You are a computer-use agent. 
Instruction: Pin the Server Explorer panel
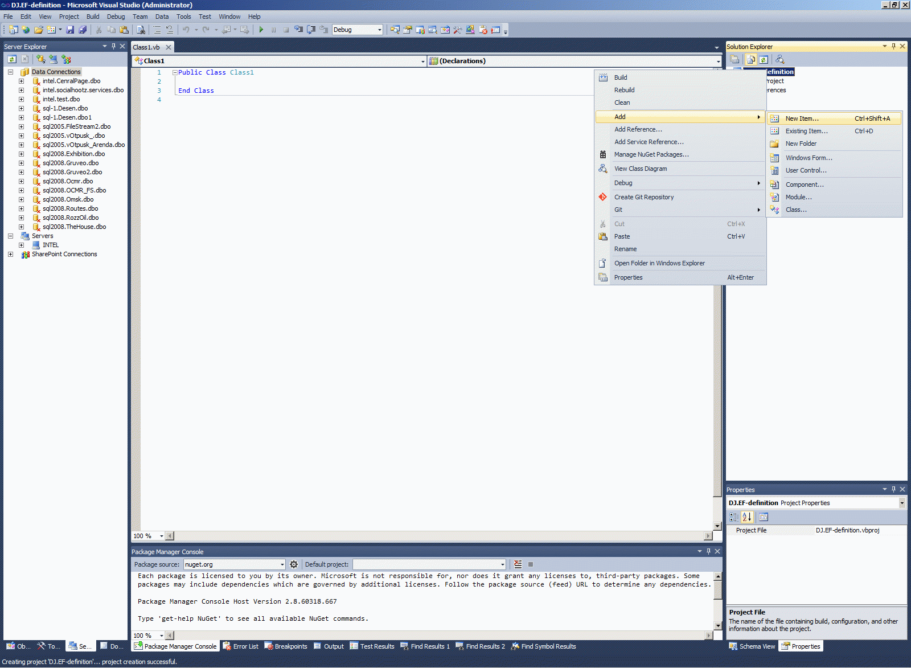tap(113, 46)
